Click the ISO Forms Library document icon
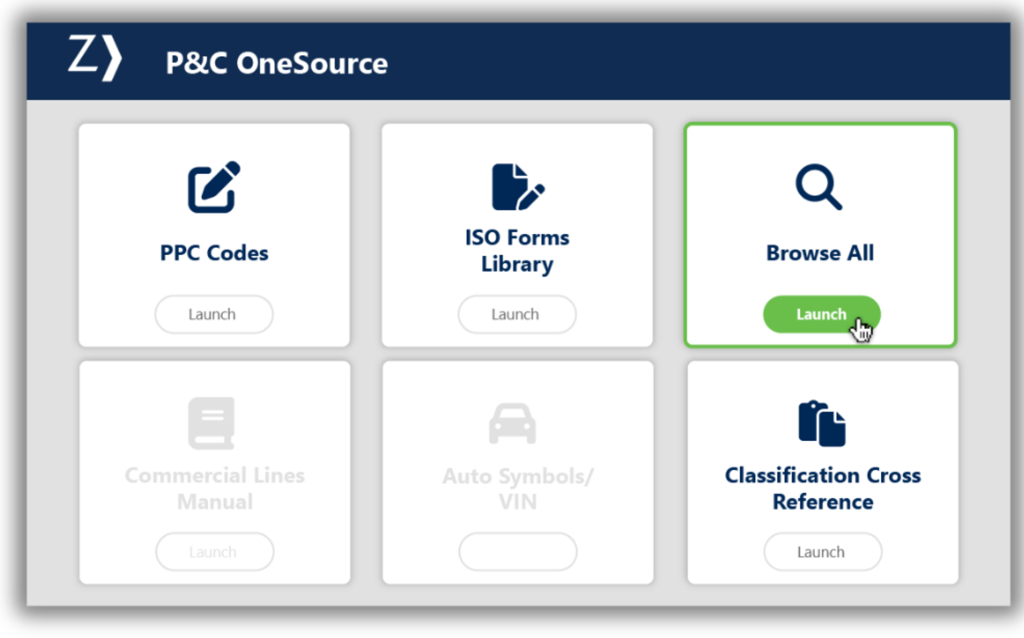This screenshot has width=1024, height=638. click(517, 187)
